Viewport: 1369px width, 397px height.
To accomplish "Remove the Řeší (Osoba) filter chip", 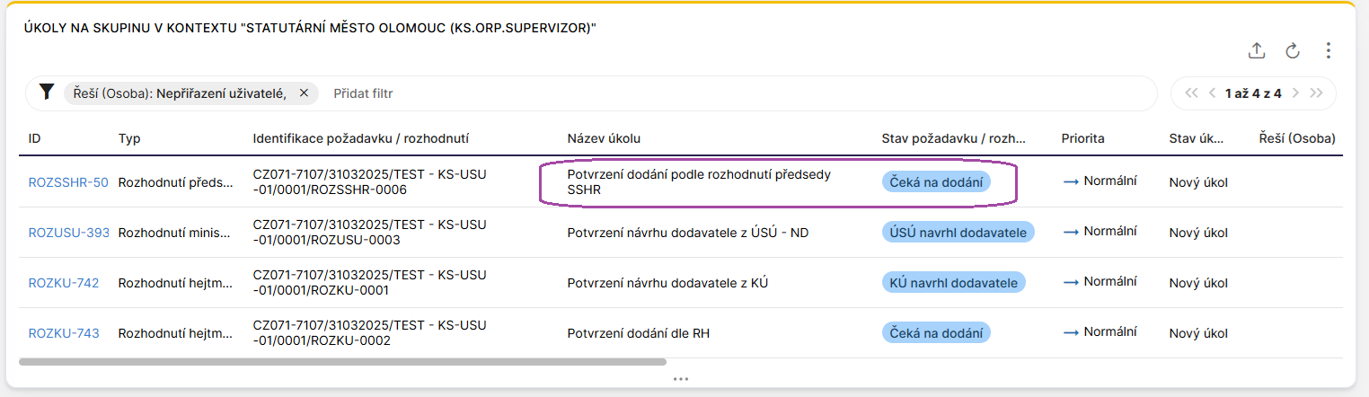I will pyautogui.click(x=304, y=93).
